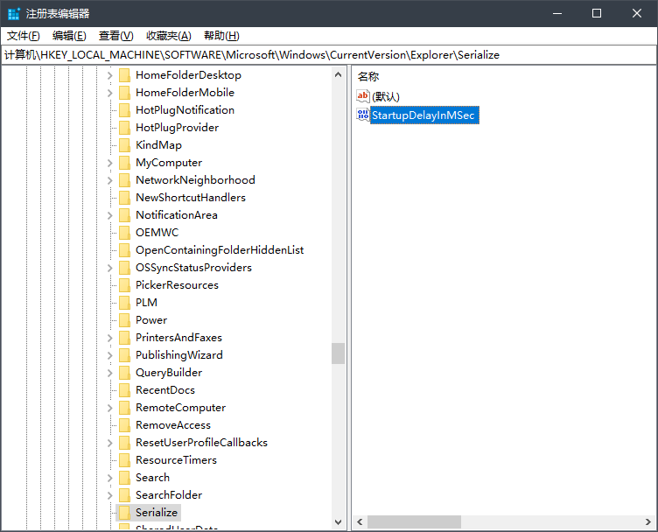Click the NewShortcutHandlers folder icon

click(124, 198)
